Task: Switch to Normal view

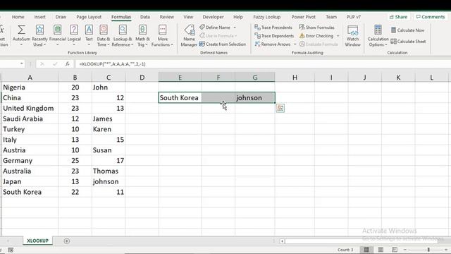Action: click(x=366, y=250)
